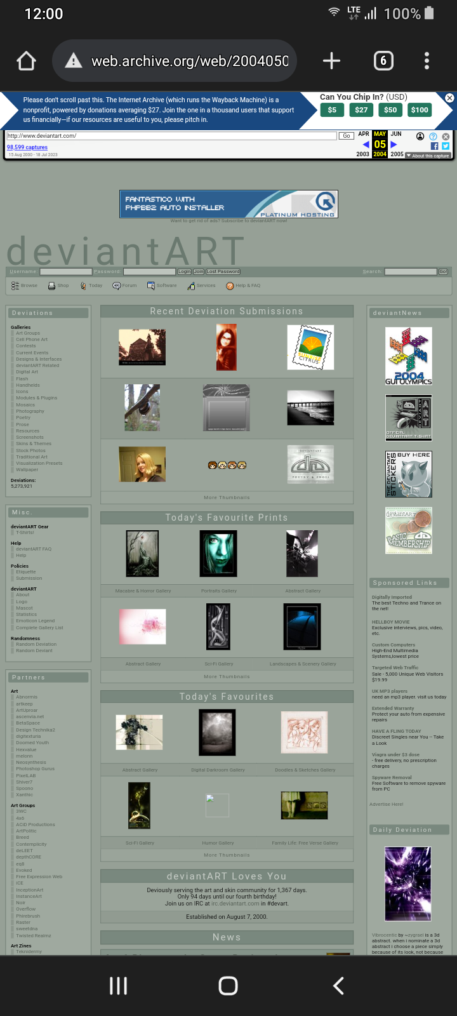Click Lost Password button

tap(223, 271)
